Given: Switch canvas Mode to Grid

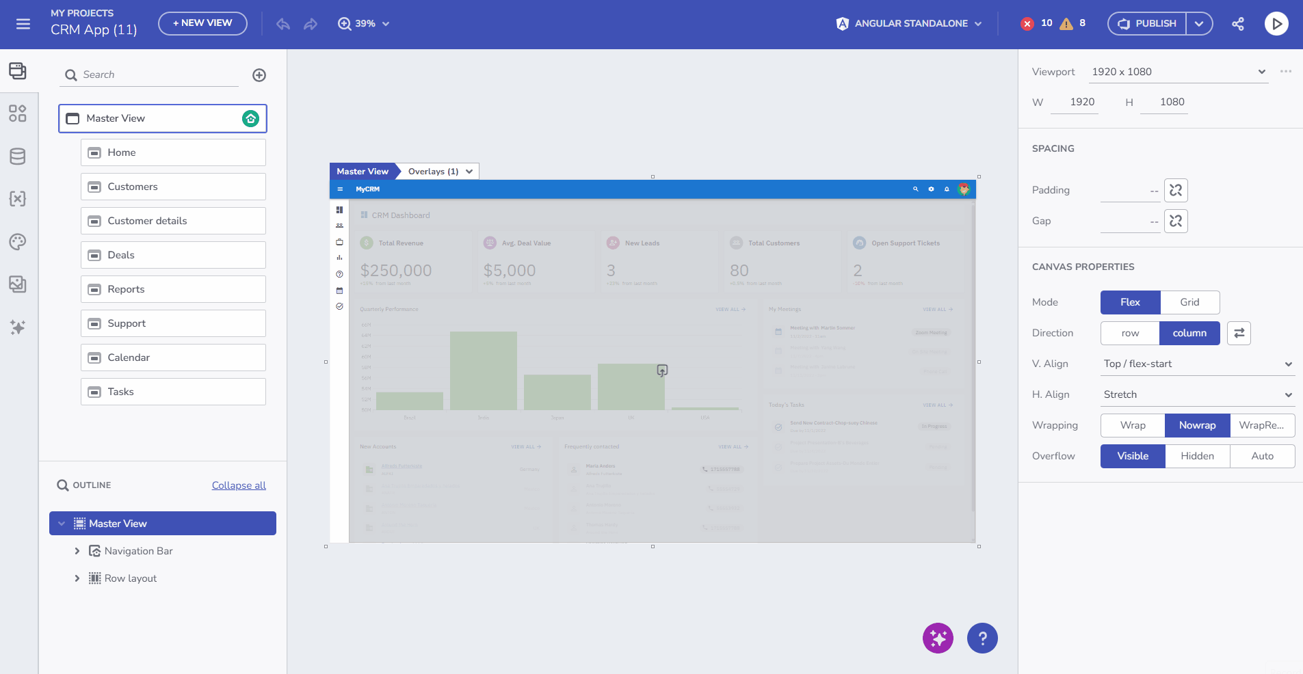Looking at the screenshot, I should pos(1189,302).
